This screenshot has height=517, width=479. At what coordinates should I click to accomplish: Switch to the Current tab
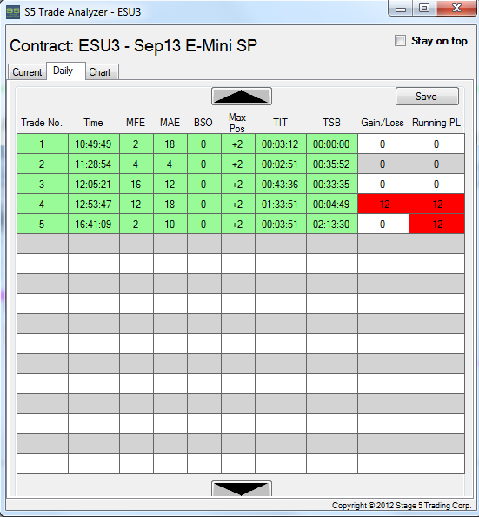pyautogui.click(x=27, y=72)
